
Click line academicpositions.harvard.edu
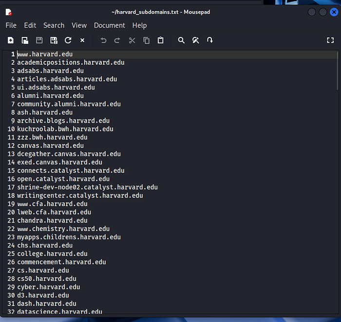71,63
